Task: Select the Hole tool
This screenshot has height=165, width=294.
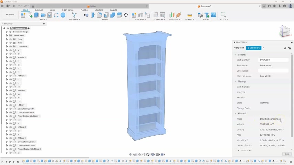Action: (x=50, y=15)
